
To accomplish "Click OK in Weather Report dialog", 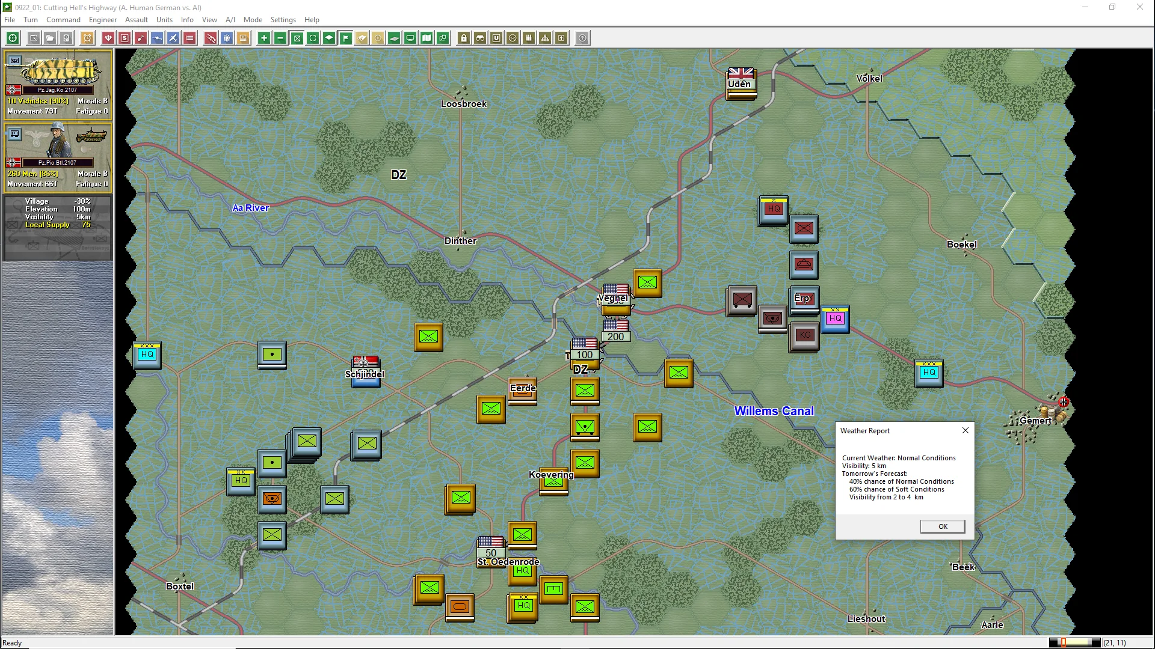I will coord(943,526).
